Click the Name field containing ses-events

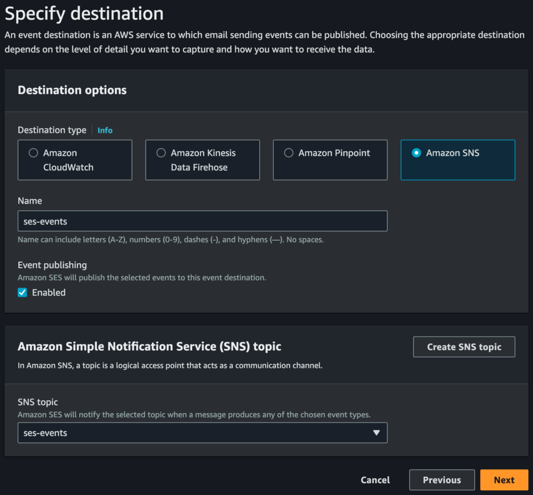tap(202, 221)
